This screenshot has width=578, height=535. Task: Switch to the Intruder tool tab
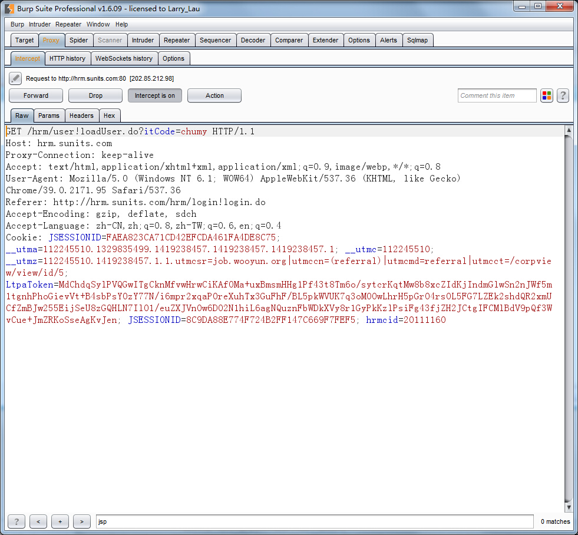[x=143, y=40]
